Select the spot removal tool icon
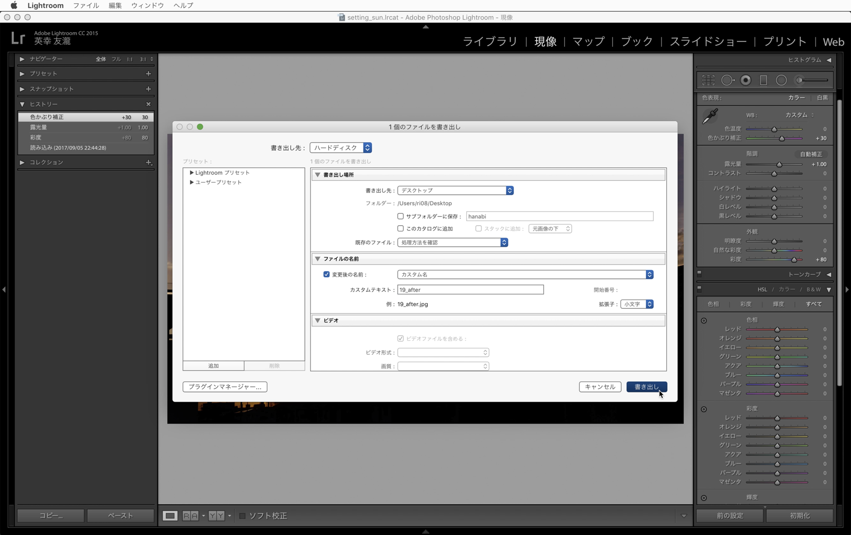851x535 pixels. 728,80
